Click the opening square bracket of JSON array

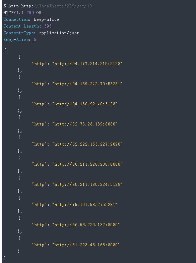pyautogui.click(x=5, y=50)
